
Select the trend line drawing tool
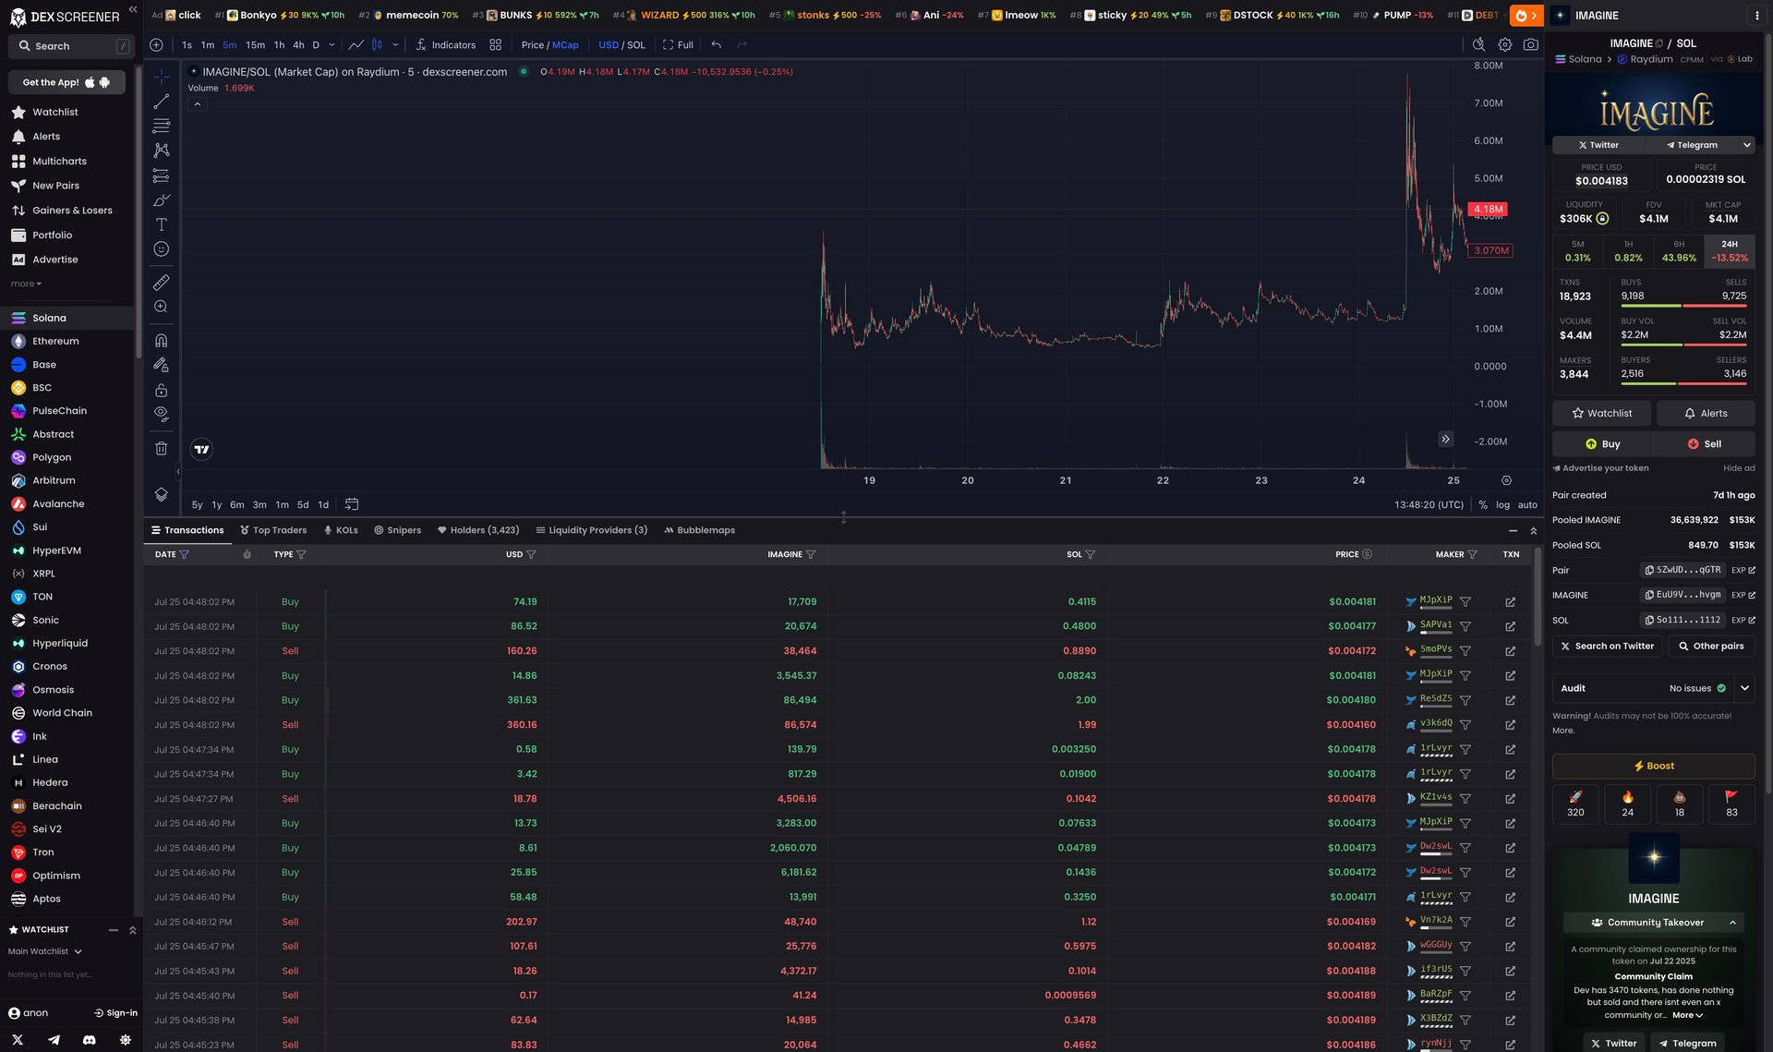pyautogui.click(x=161, y=102)
